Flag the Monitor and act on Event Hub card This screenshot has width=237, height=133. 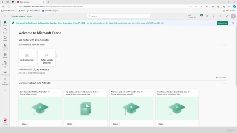click(x=189, y=92)
